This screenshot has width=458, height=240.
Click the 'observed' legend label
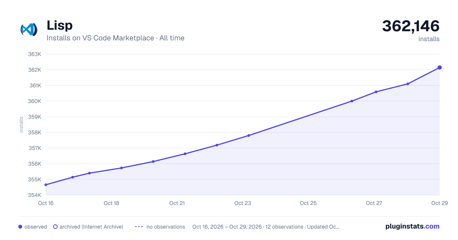(x=35, y=227)
